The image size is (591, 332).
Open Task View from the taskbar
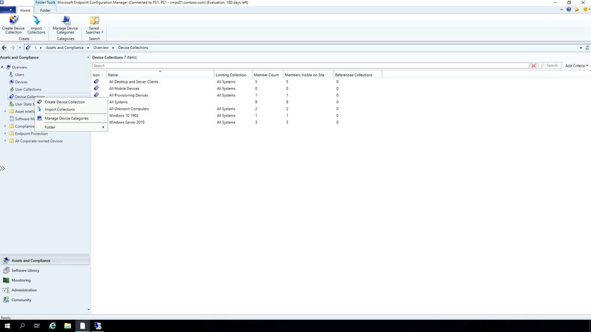pos(37,326)
